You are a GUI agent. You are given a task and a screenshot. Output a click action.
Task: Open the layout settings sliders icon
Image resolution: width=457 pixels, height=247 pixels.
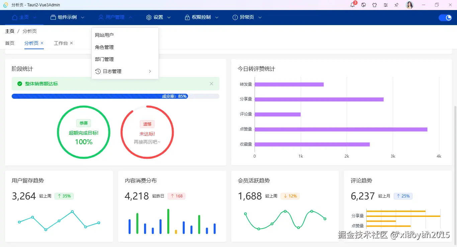tap(386, 5)
